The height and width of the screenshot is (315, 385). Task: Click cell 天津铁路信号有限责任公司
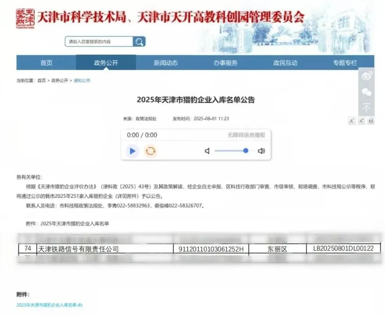pos(105,249)
